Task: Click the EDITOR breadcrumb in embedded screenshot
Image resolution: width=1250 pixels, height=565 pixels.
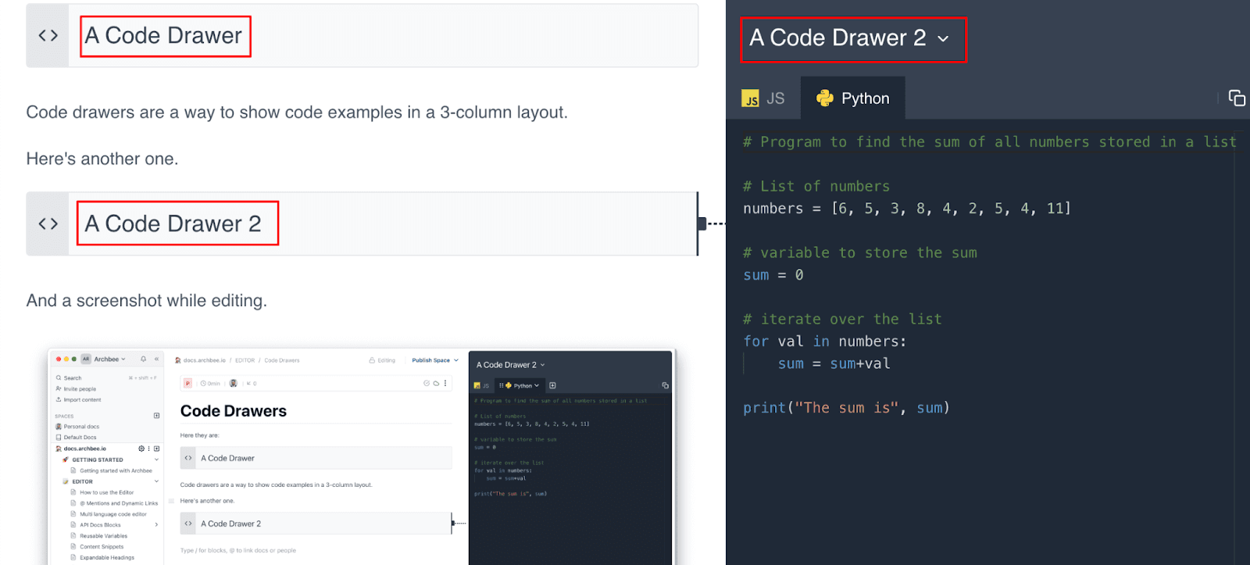Action: (x=245, y=360)
